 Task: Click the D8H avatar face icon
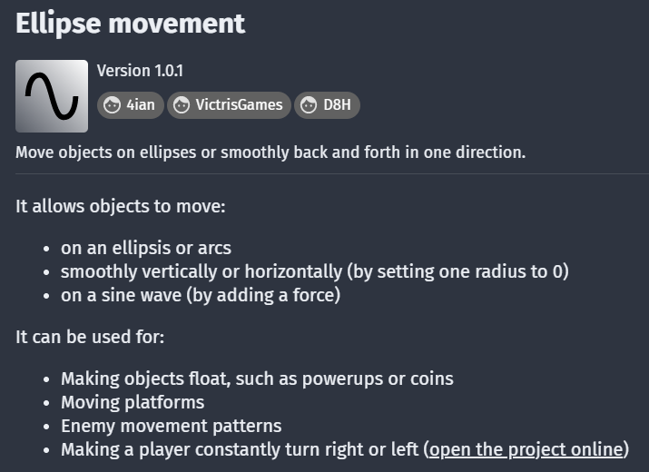pyautogui.click(x=309, y=104)
